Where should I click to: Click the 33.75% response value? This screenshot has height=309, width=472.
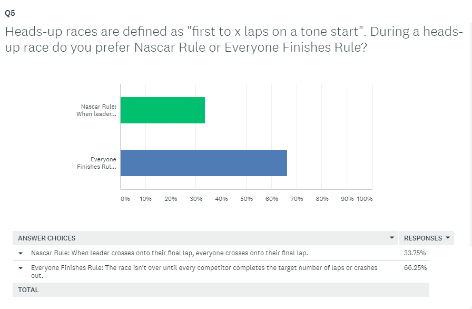coord(415,253)
